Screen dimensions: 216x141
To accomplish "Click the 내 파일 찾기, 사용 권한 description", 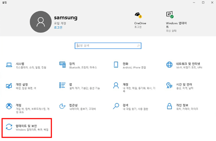I will pyautogui.click(x=135, y=109).
